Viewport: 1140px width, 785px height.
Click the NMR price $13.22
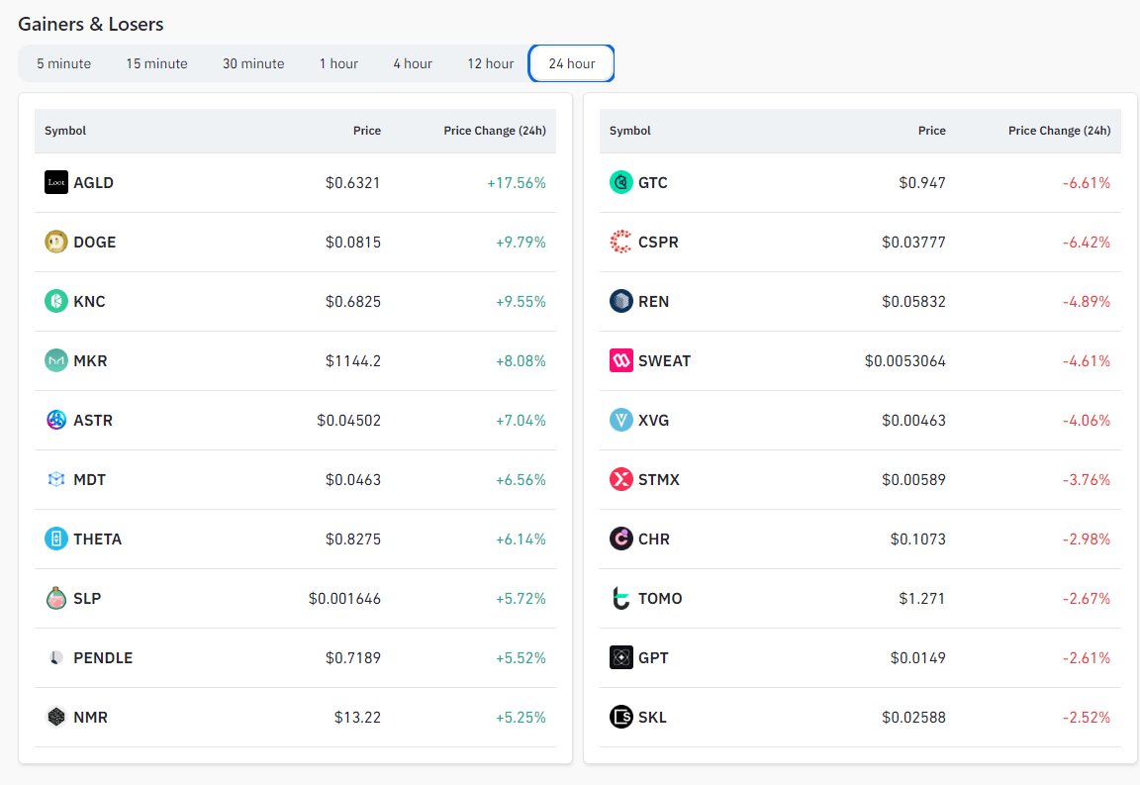click(x=357, y=718)
